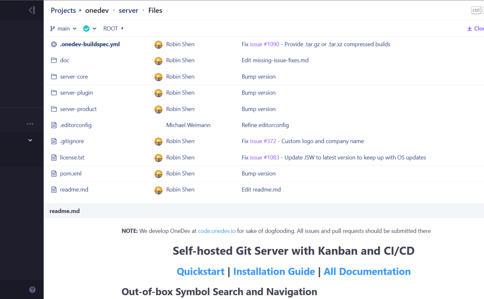Open the main branch dropdown
The width and height of the screenshot is (484, 299).
pos(64,29)
